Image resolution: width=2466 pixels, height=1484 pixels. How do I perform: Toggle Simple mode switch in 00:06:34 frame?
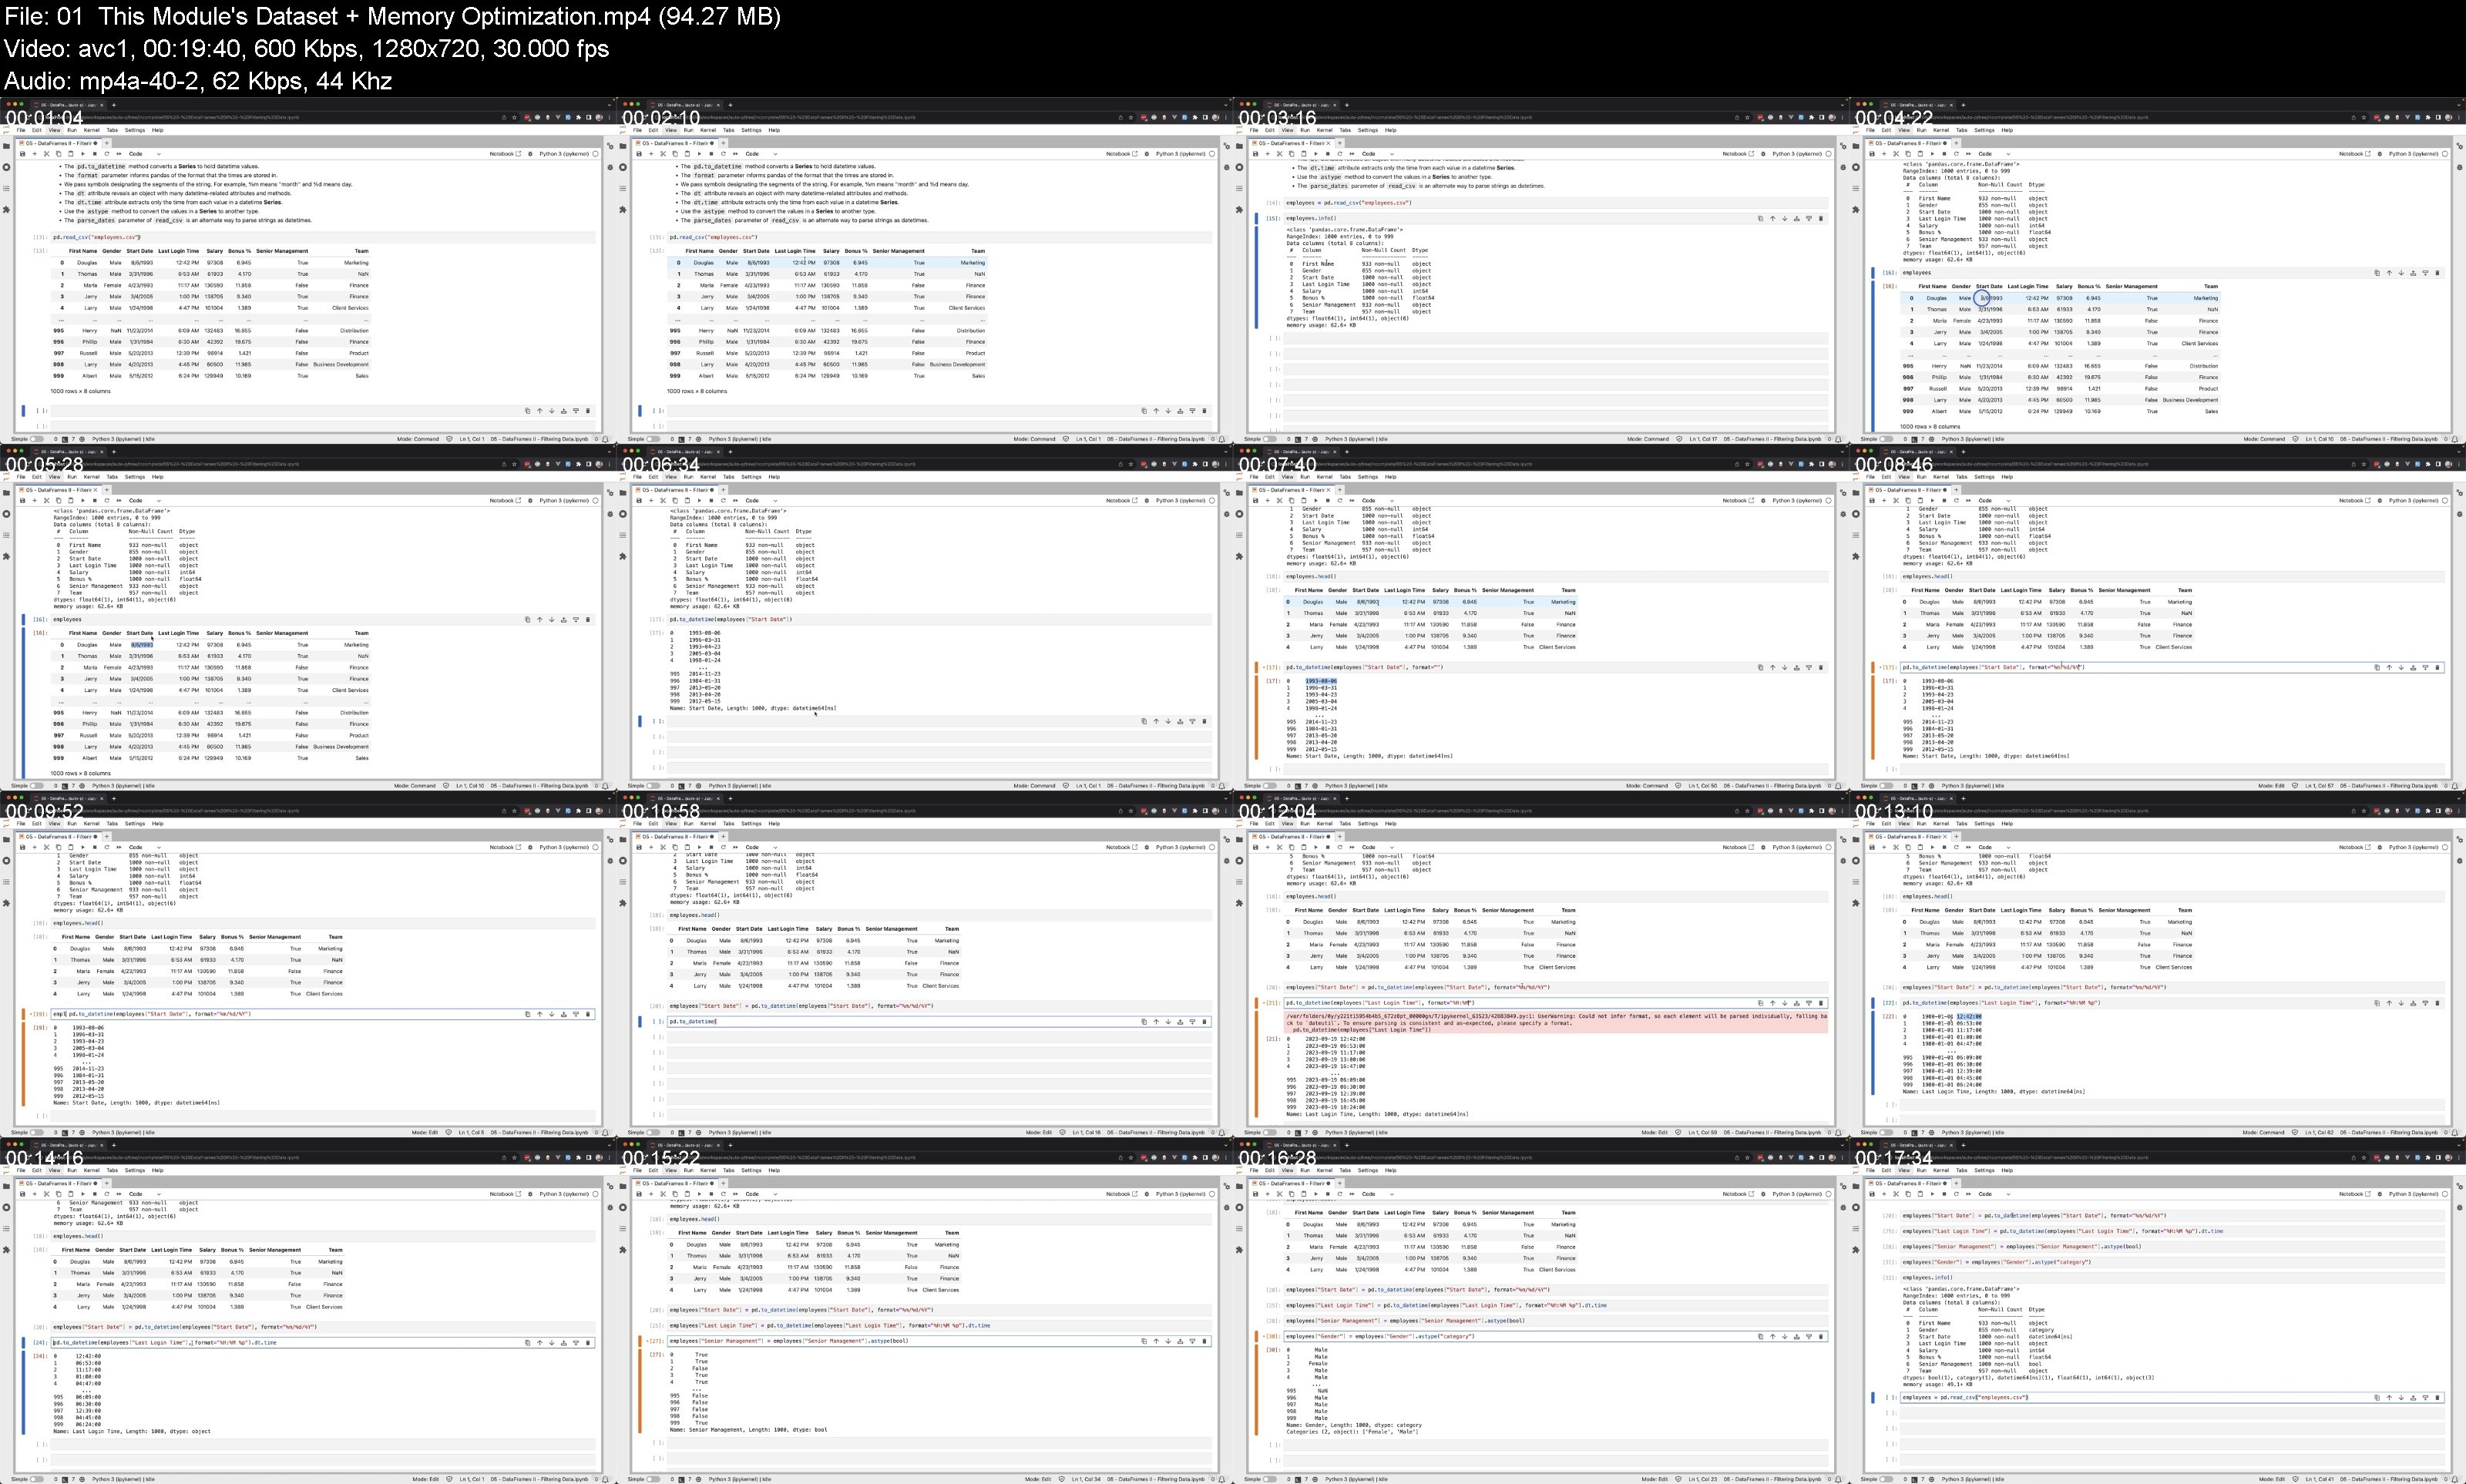pos(654,785)
